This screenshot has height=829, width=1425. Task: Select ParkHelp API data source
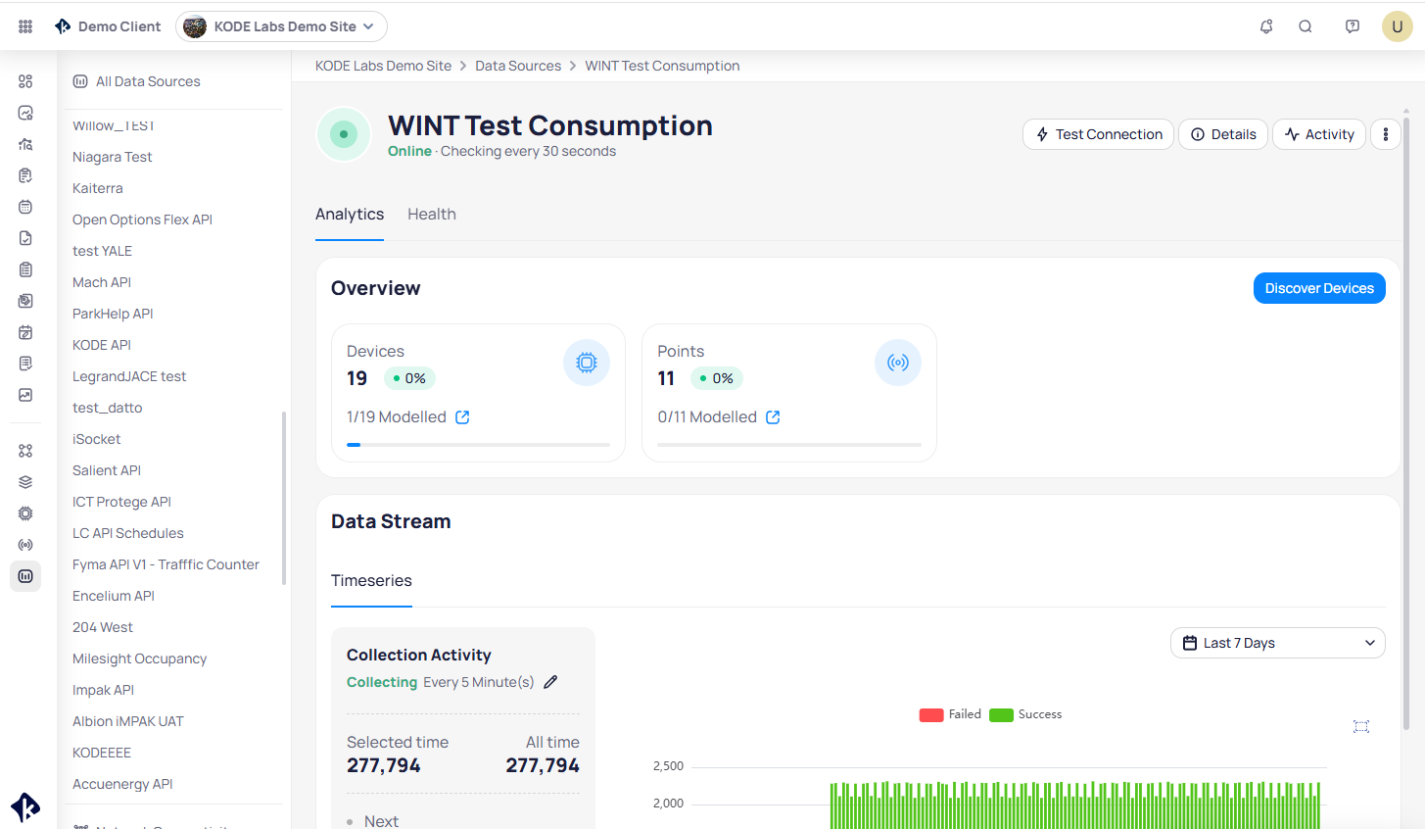[113, 314]
